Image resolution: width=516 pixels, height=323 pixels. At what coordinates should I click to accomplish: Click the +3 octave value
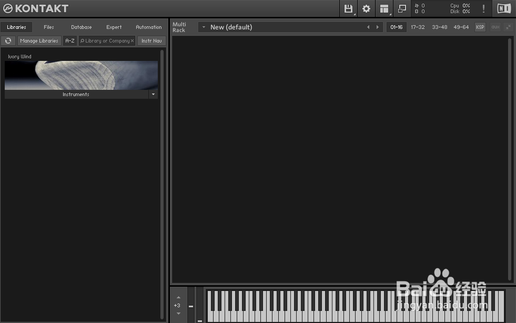(177, 305)
